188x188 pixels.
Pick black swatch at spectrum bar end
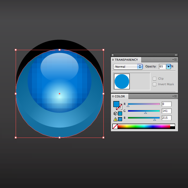[x=173, y=128]
